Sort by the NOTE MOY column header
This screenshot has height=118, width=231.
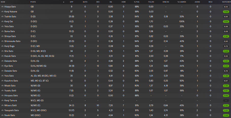click(x=226, y=2)
